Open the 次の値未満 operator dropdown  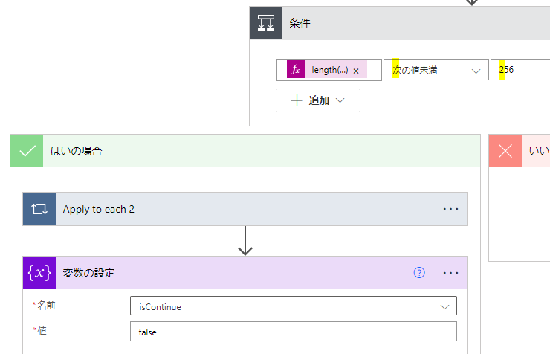pyautogui.click(x=435, y=71)
